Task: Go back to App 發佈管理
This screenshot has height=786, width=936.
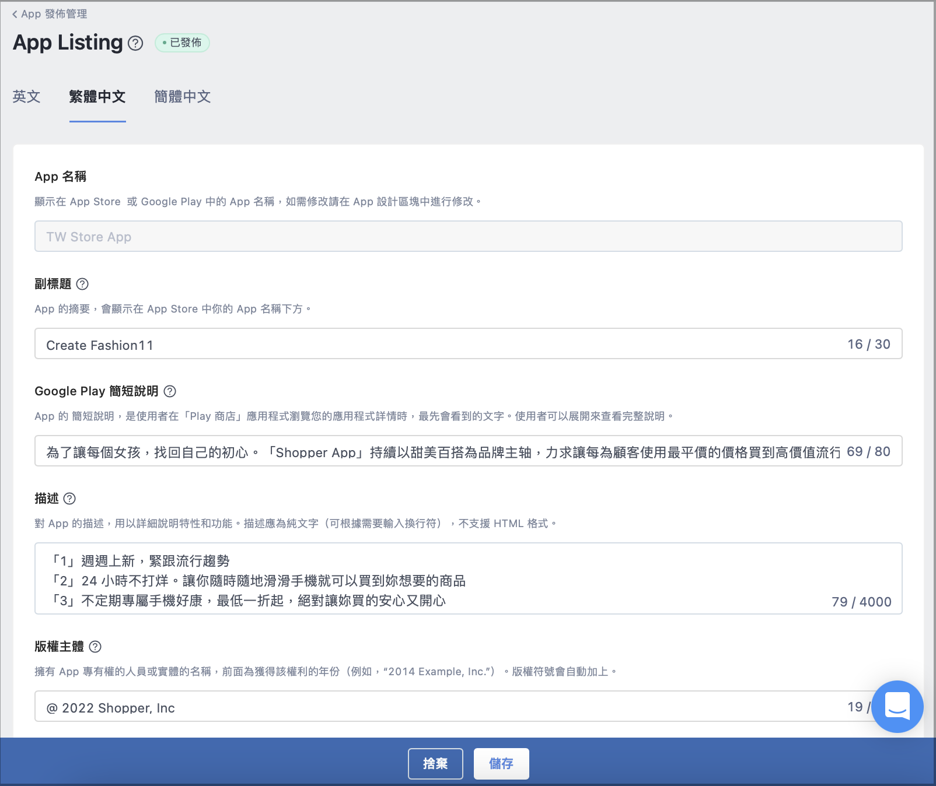Action: [x=50, y=14]
